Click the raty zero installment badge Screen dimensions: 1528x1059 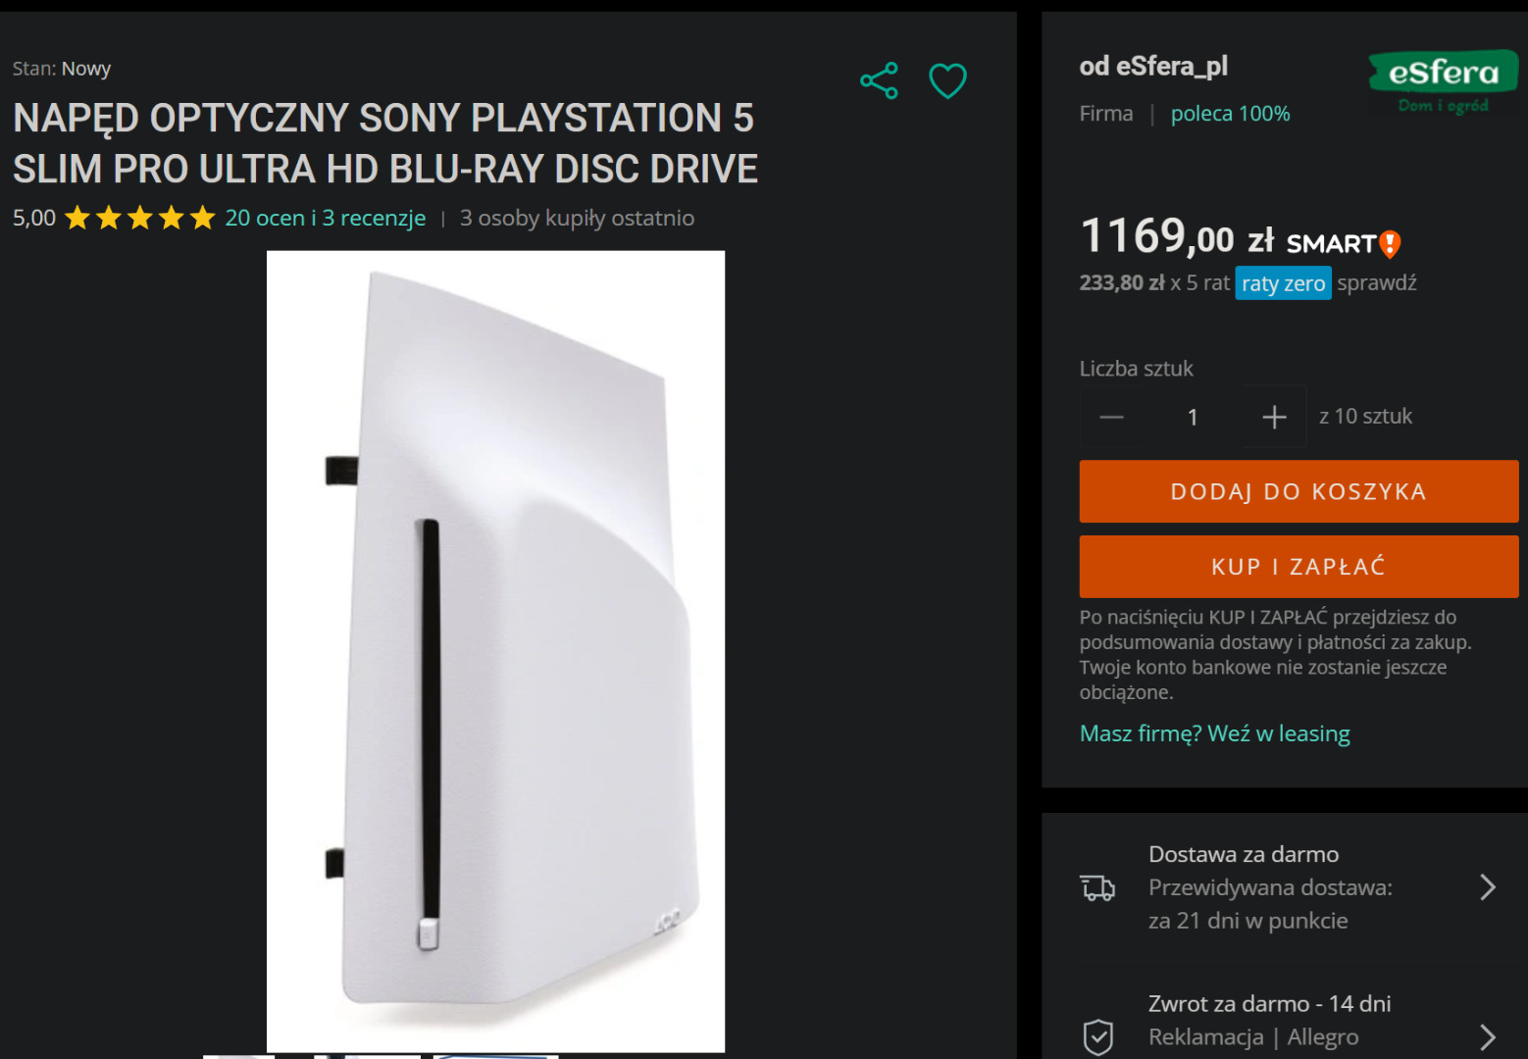pos(1283,283)
